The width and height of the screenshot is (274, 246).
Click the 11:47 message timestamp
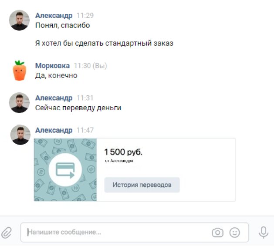(x=85, y=130)
